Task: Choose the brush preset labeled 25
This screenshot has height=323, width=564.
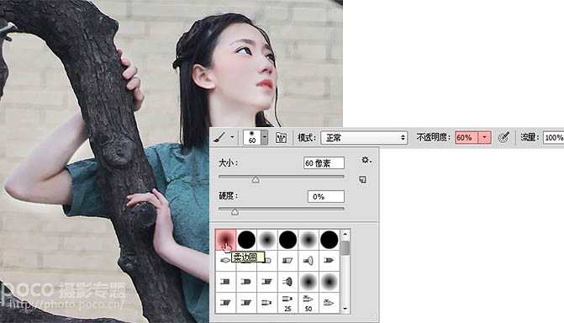Action: 287,303
